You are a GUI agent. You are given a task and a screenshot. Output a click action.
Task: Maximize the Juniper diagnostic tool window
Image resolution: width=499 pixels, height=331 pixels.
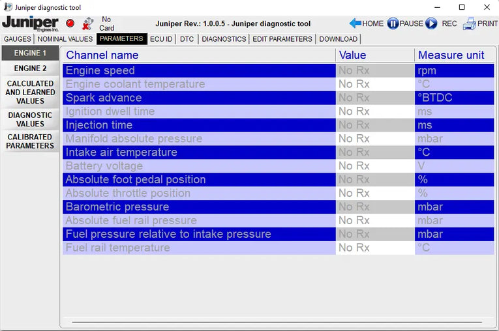(462, 7)
